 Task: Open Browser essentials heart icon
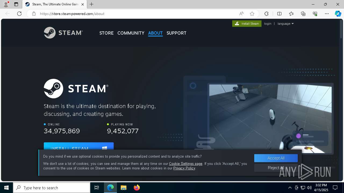[x=315, y=14]
